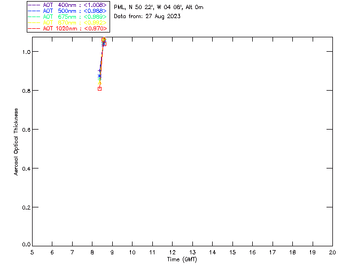The image size is (342, 273).
Task: Click the x-axis tick label 9
Action: (x=112, y=252)
